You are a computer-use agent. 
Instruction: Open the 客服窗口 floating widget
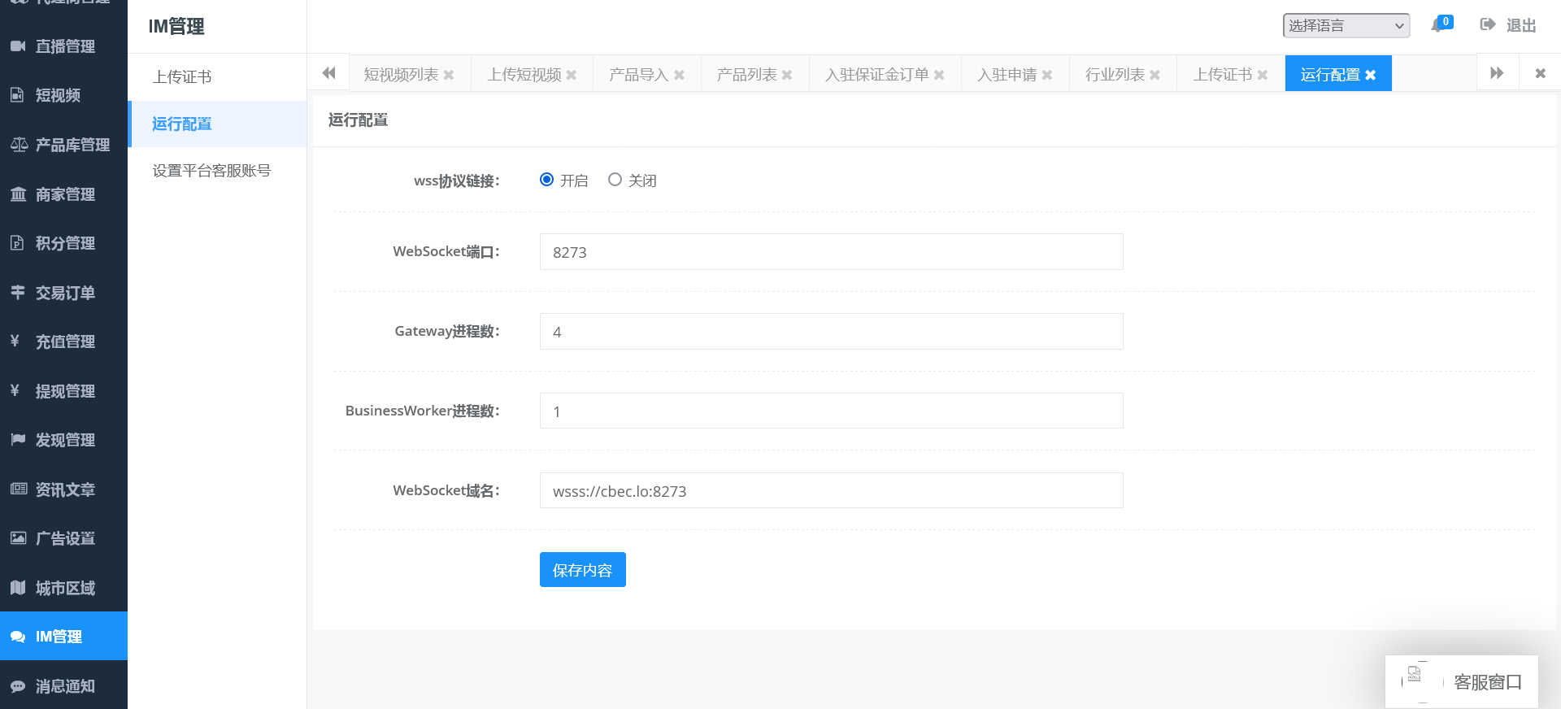click(1462, 681)
